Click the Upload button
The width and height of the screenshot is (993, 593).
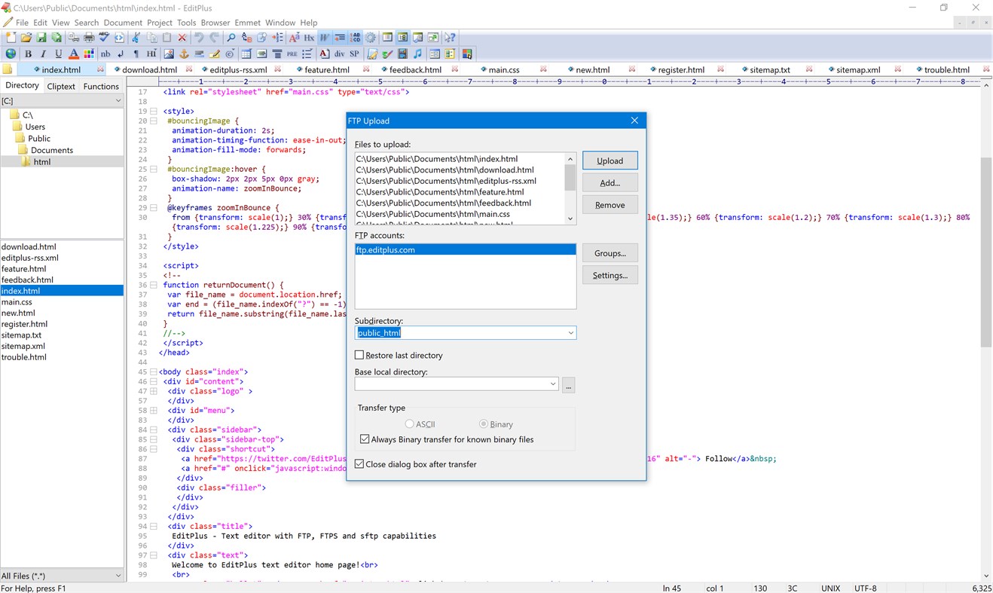(610, 160)
